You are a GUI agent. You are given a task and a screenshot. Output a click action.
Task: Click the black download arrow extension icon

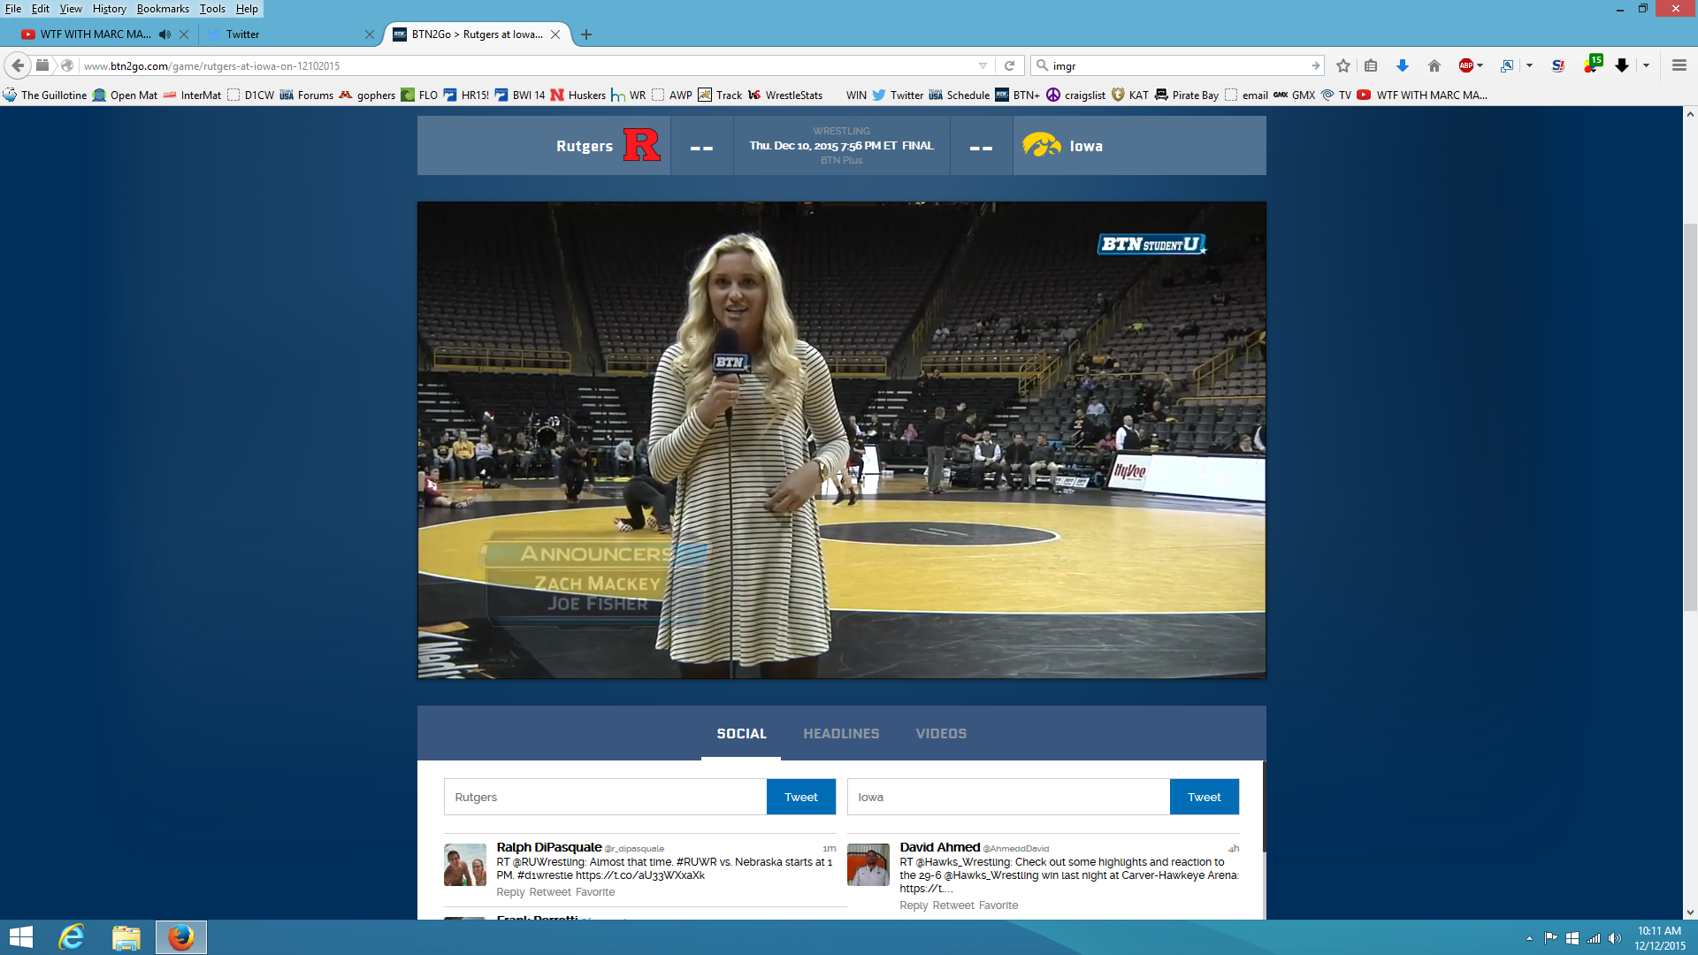1622,65
